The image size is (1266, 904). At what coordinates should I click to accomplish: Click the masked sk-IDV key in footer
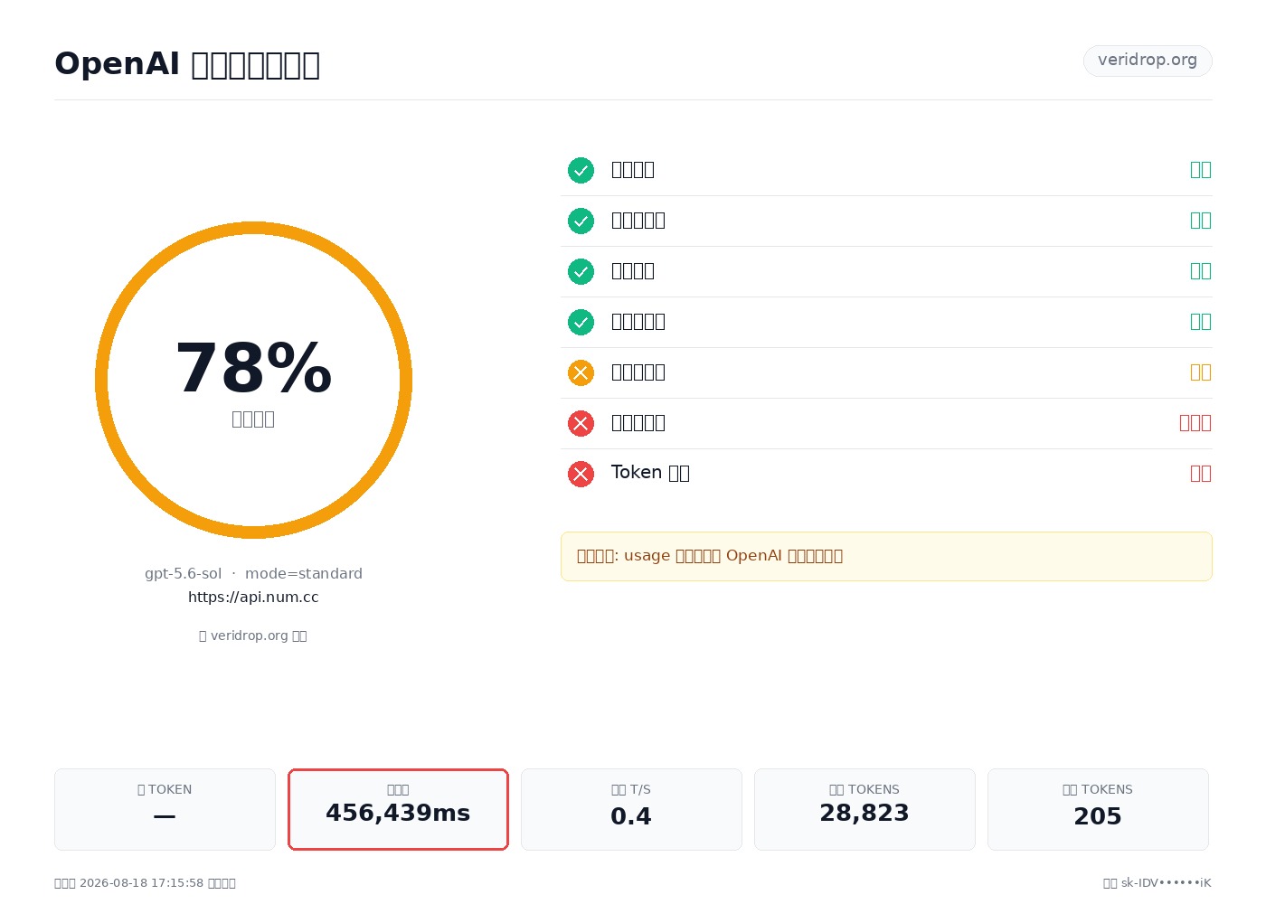point(1166,883)
